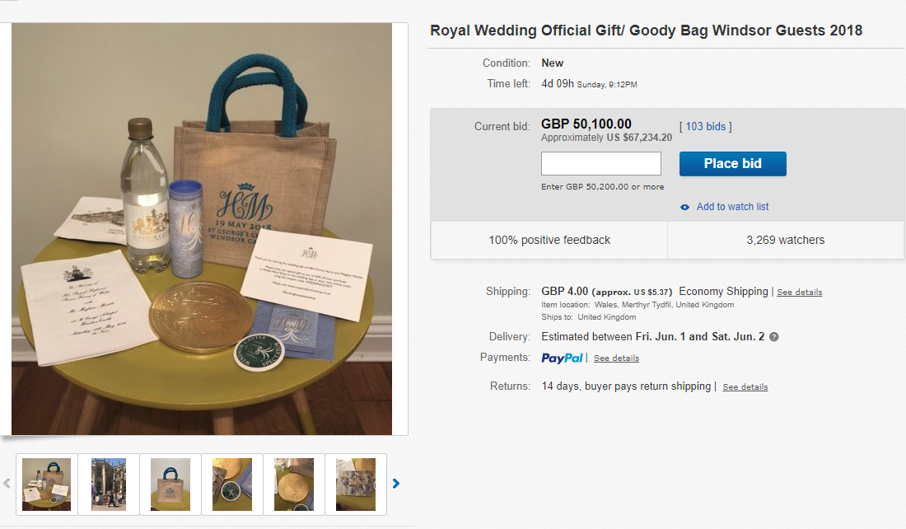This screenshot has height=529, width=906.
Task: Click the eye icon beside watch list
Action: 685,207
